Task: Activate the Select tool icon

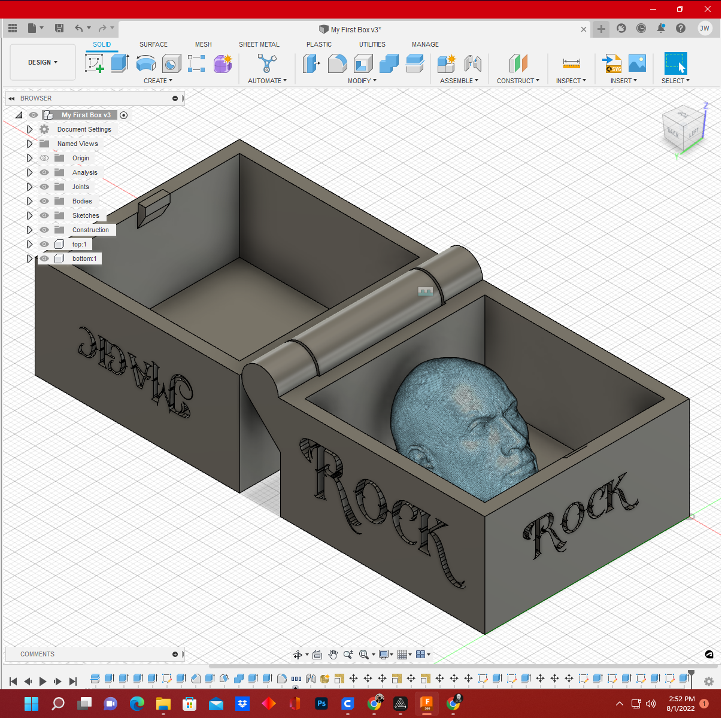Action: point(676,63)
